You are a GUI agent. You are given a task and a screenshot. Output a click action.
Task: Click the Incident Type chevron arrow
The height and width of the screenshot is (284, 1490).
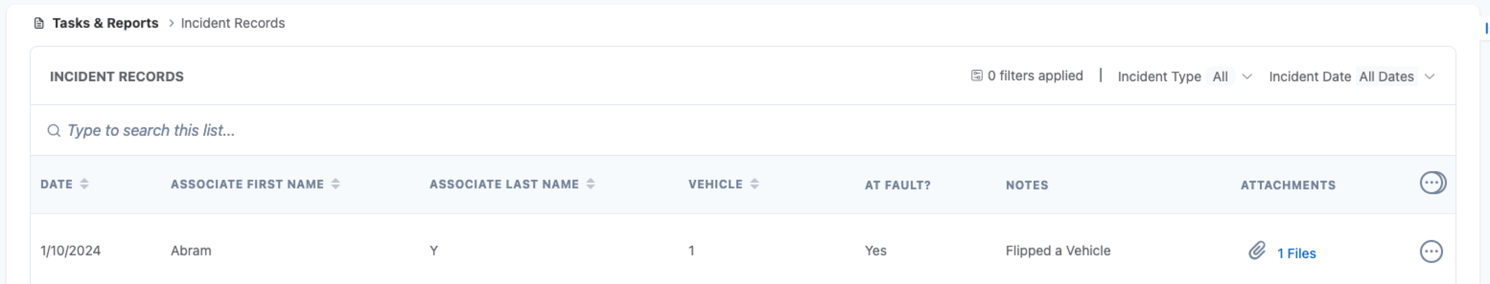(1247, 77)
